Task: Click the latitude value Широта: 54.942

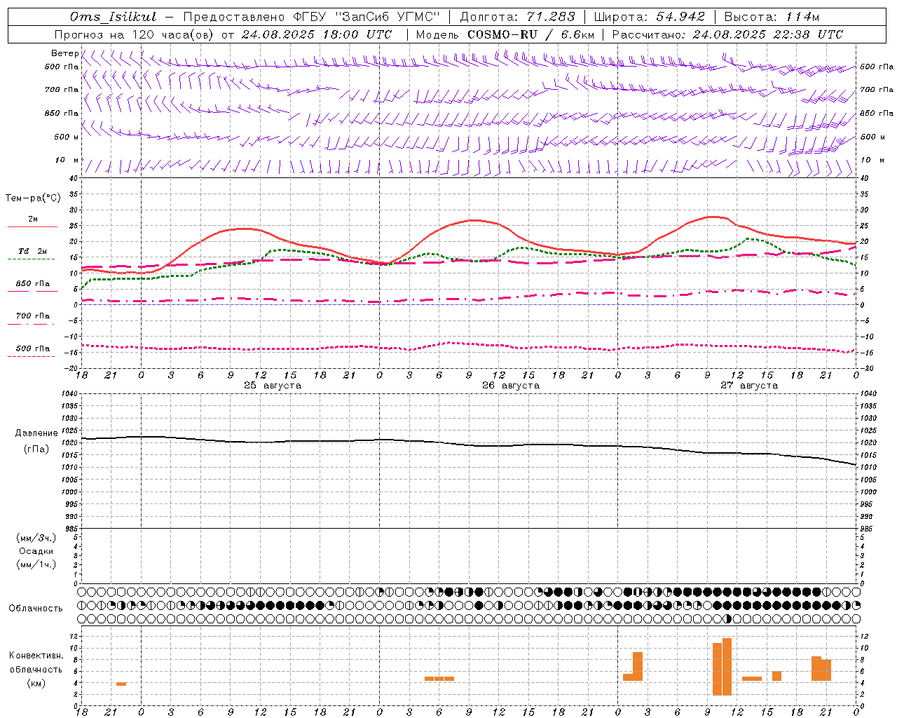Action: (x=649, y=17)
